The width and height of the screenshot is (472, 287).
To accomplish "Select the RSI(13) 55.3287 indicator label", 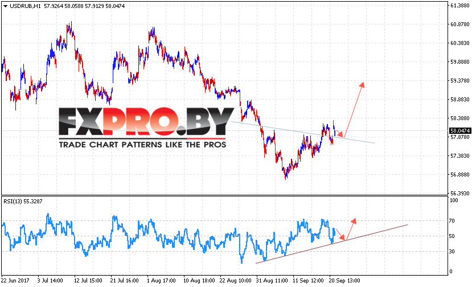I will tap(23, 202).
